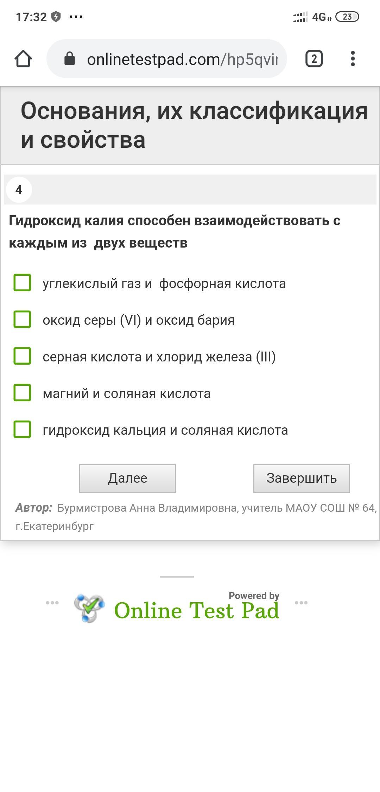
Task: Open the tab switcher showing 2 tabs
Action: click(x=314, y=59)
